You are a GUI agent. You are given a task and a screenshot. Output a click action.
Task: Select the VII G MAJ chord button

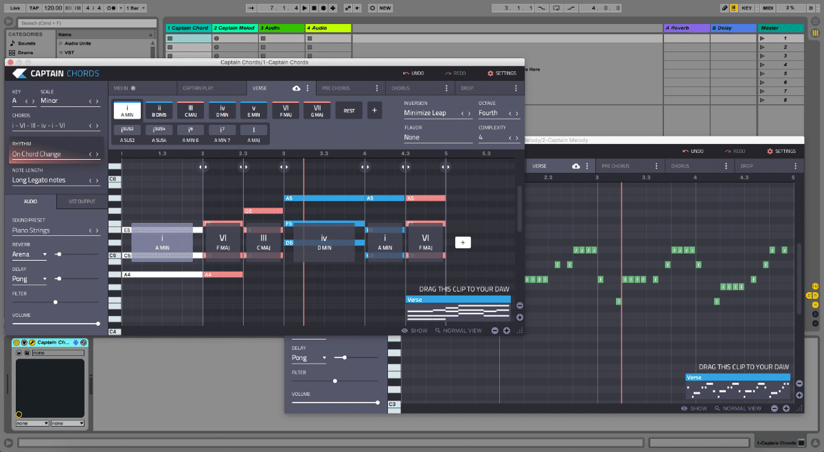click(317, 110)
